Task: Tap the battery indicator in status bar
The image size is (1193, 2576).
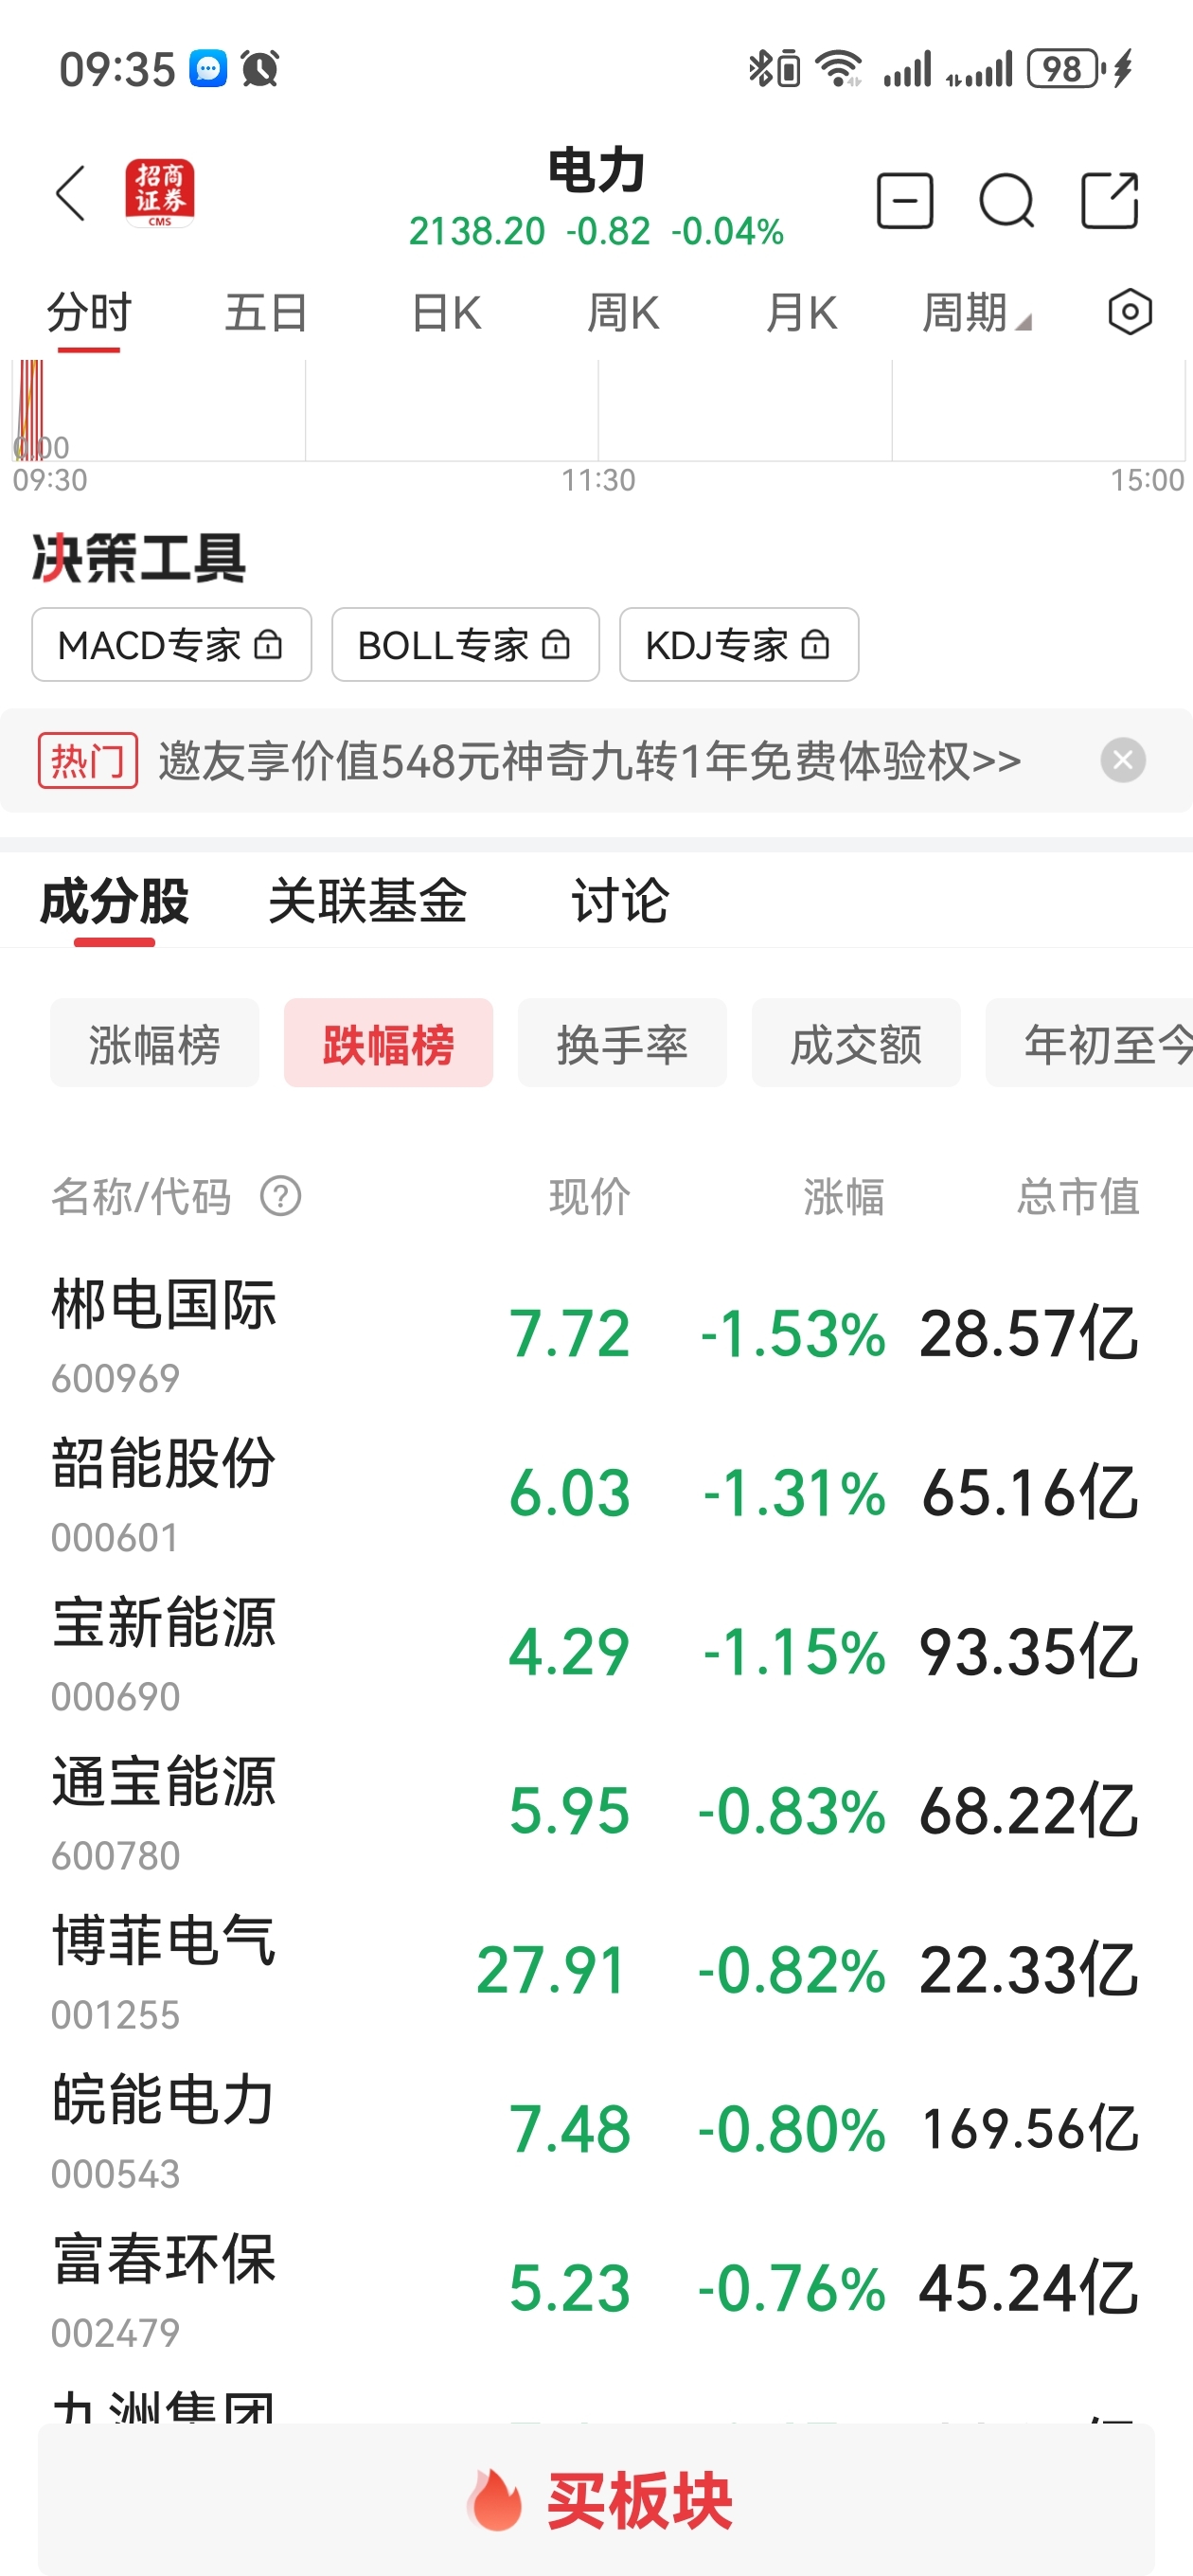Action: click(x=1066, y=69)
